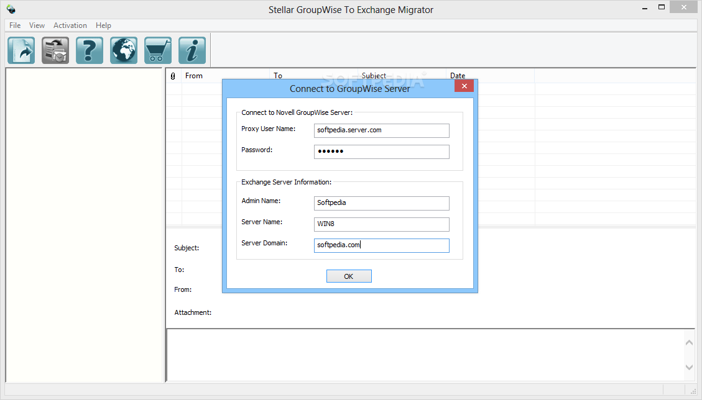Open the View menu

[x=37, y=25]
